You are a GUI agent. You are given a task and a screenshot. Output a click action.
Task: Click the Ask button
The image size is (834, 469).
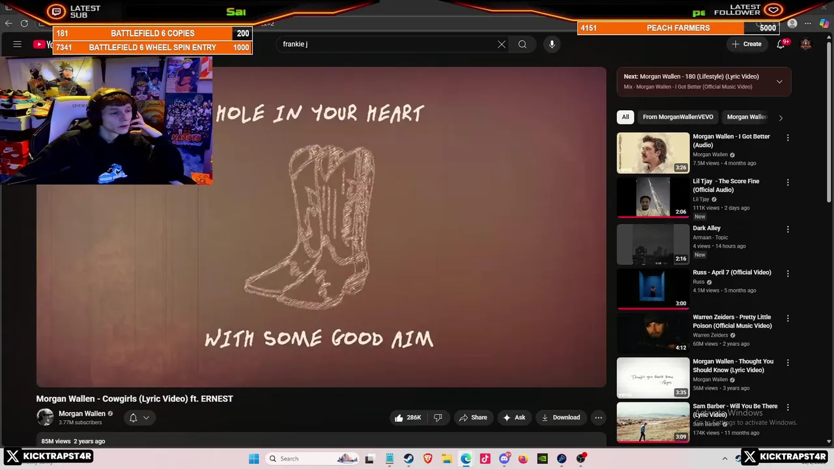[x=514, y=418]
